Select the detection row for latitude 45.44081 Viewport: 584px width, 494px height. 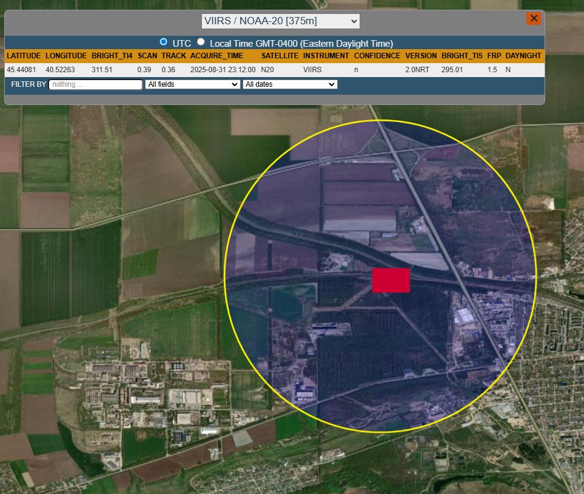click(24, 69)
